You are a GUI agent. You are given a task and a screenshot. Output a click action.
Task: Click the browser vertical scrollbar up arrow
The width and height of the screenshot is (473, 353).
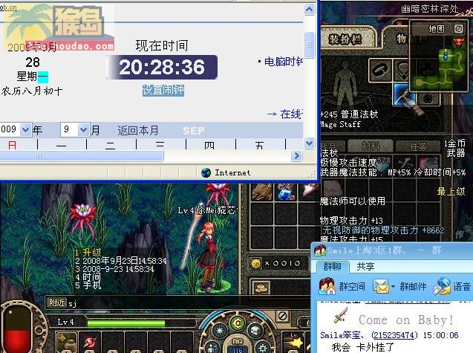point(309,10)
